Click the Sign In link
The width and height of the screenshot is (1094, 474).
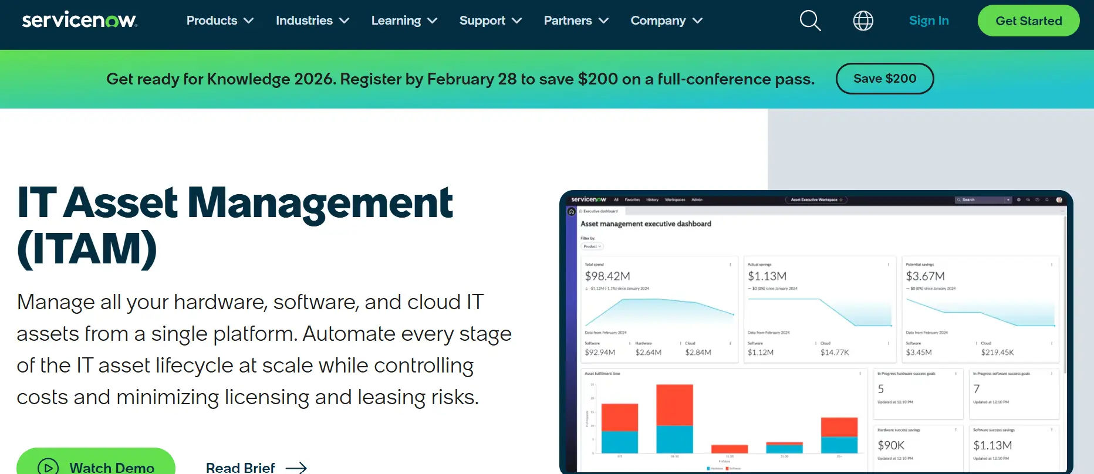tap(928, 21)
